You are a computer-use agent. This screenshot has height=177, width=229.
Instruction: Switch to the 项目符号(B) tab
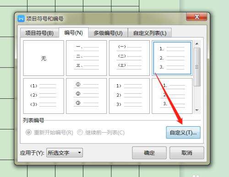pyautogui.click(x=39, y=33)
